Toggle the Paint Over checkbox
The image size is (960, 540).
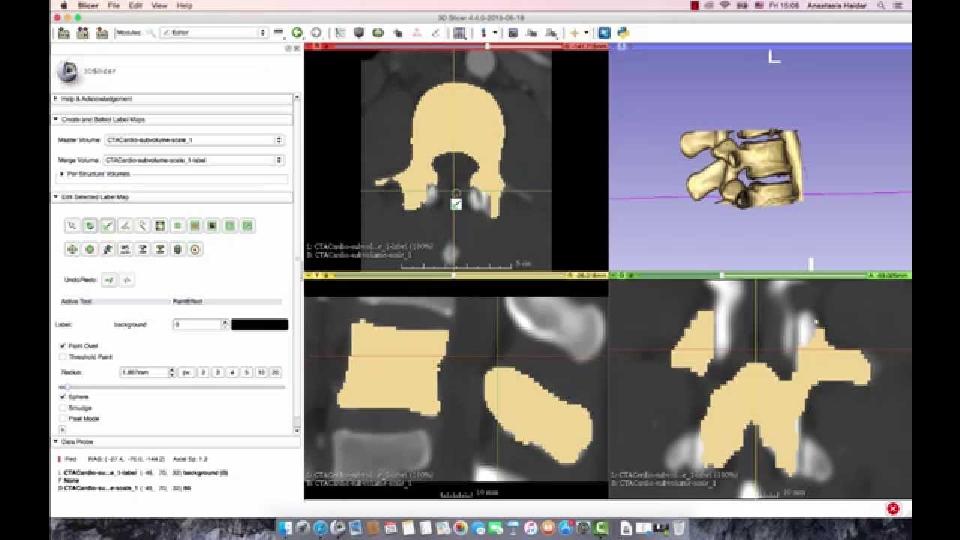[63, 346]
